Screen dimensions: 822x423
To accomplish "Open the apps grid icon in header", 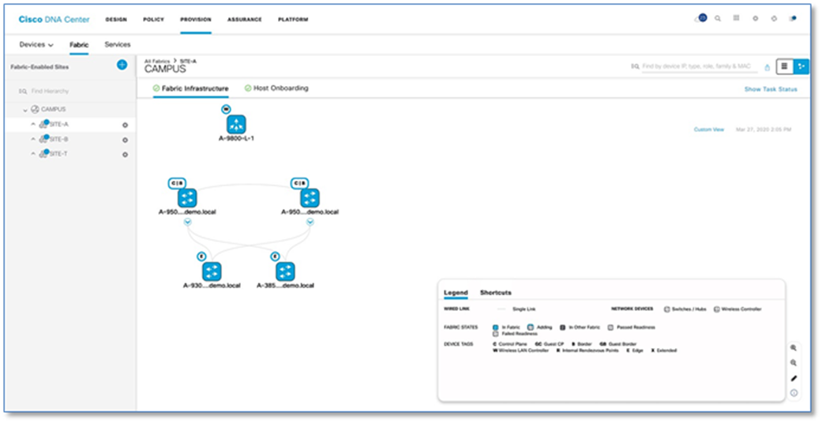I will point(737,18).
